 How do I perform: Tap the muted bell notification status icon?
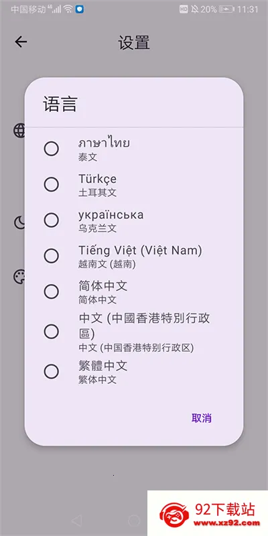point(194,9)
